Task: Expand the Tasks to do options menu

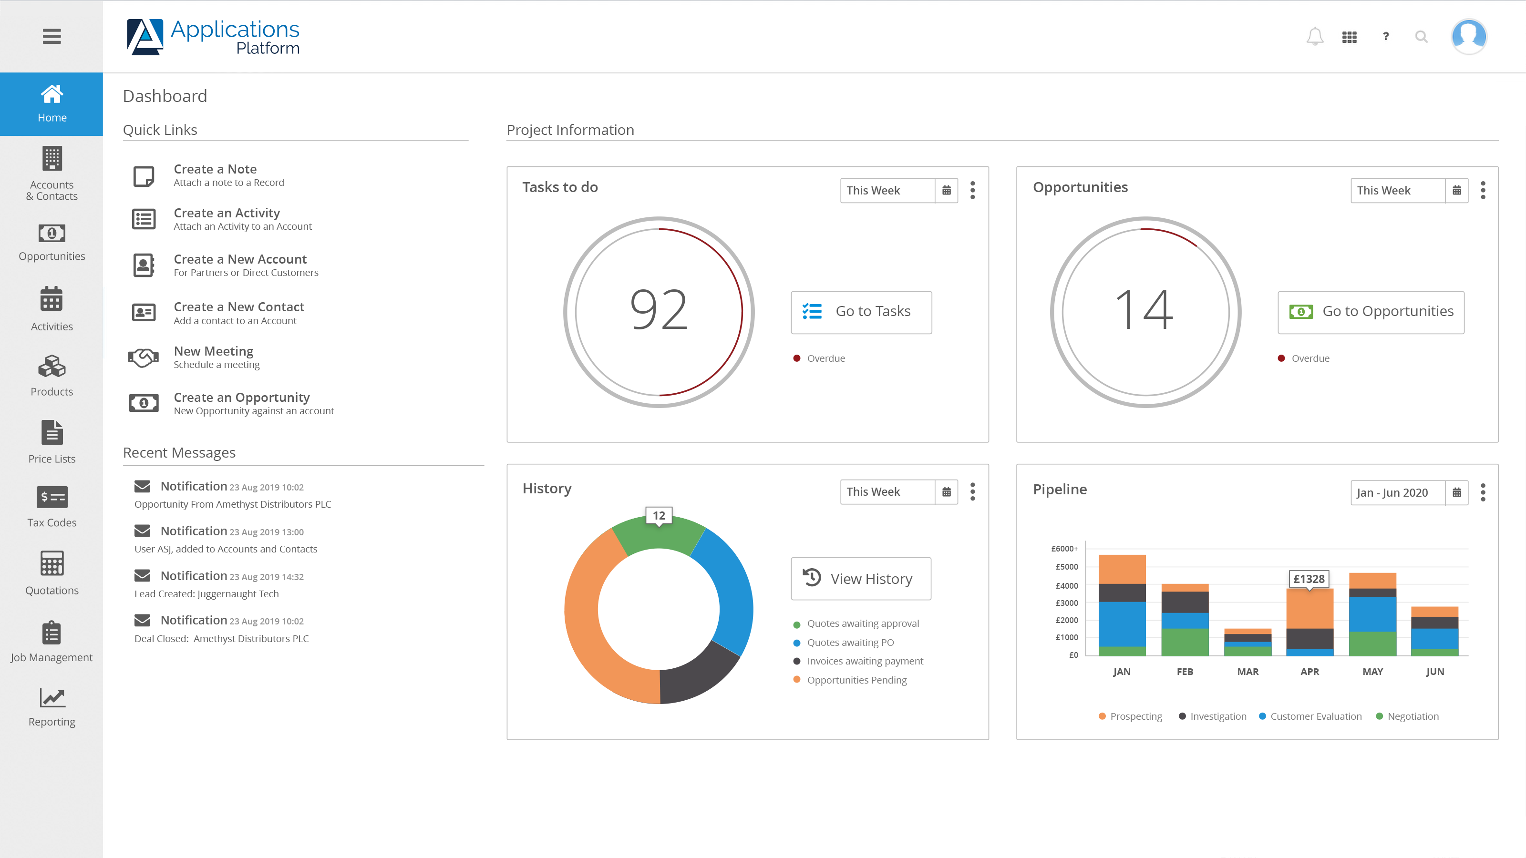Action: click(973, 190)
